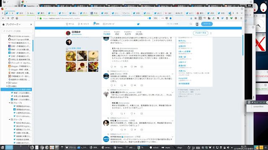Open Twitter メッセージ
This screenshot has height=150, width=268.
pos(109,24)
